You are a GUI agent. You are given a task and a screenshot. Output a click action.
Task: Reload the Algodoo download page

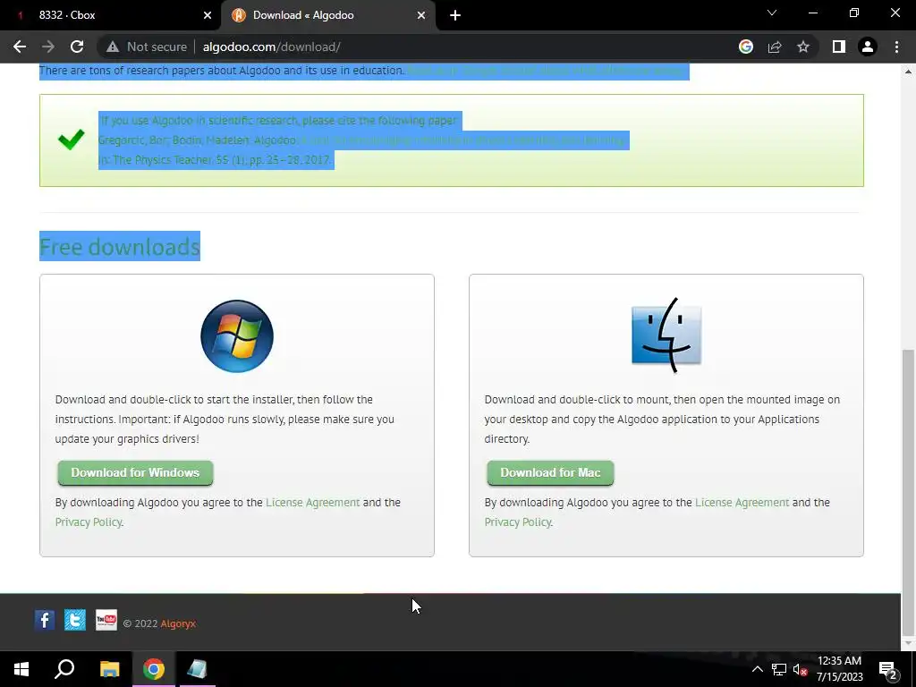tap(77, 47)
